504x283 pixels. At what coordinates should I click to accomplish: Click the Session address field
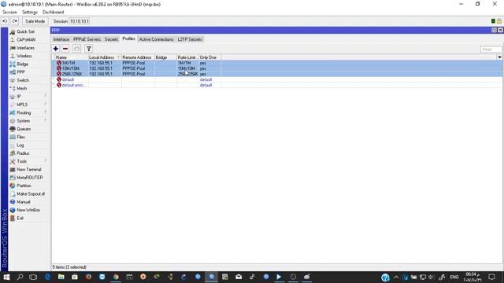point(80,21)
